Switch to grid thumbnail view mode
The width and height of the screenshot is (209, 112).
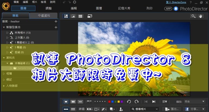point(80,16)
